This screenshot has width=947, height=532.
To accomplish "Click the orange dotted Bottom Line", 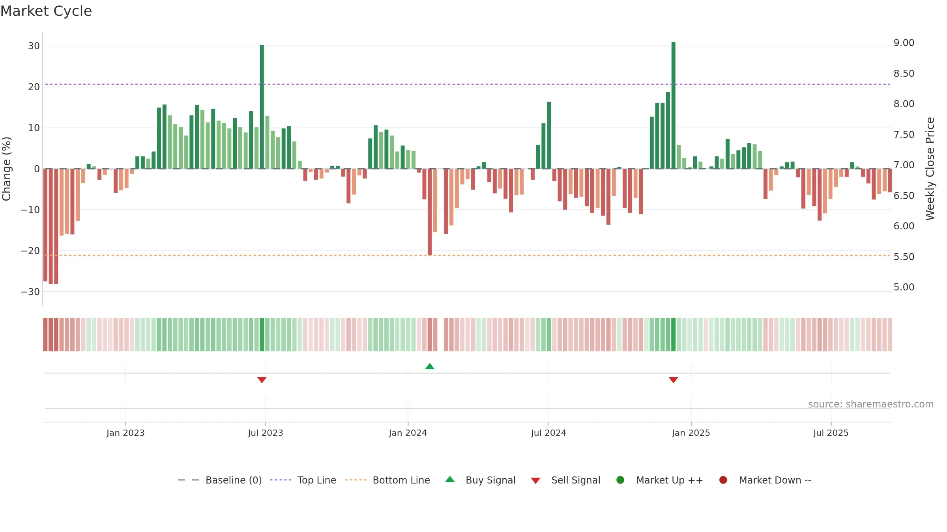I will pos(468,255).
